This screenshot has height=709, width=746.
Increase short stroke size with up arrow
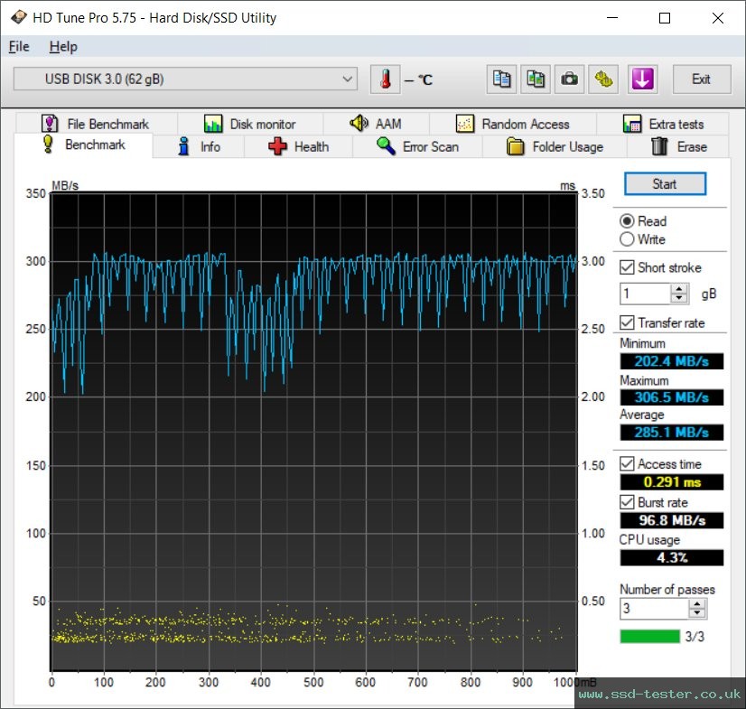[679, 289]
